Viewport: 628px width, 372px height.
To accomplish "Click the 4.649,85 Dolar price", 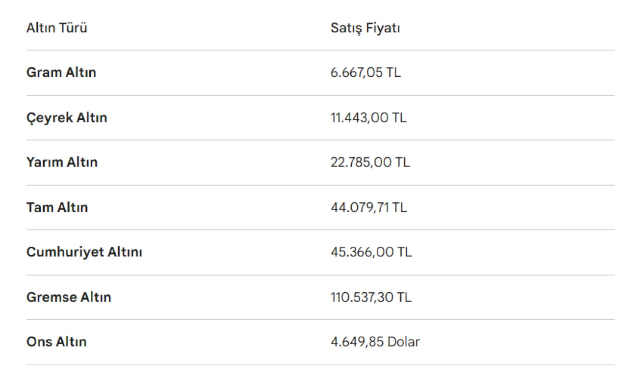I will click(x=375, y=342).
